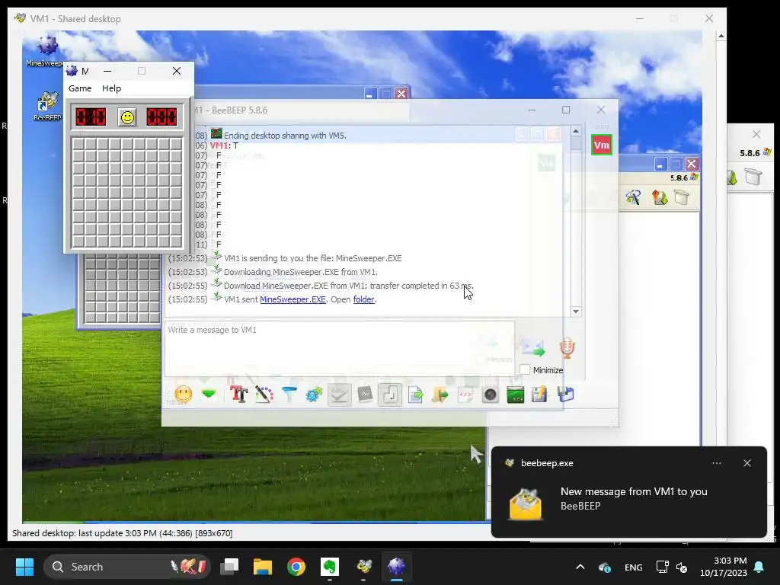Click the taskbar Search box
This screenshot has width=780, height=585.
click(x=127, y=567)
